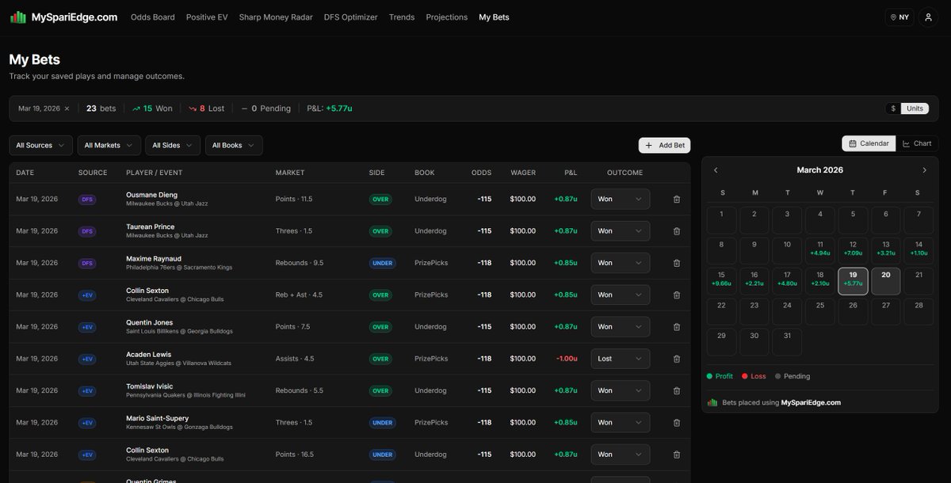Screen dimensions: 951x483
Task: Change outcome for Taurean Prince bet
Action: point(621,231)
